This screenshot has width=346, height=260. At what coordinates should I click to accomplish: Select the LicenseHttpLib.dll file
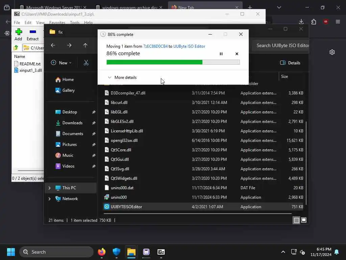[127, 131]
